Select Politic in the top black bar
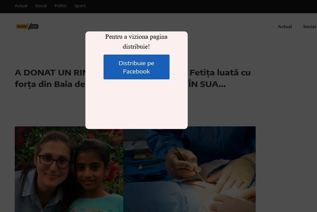 [61, 6]
